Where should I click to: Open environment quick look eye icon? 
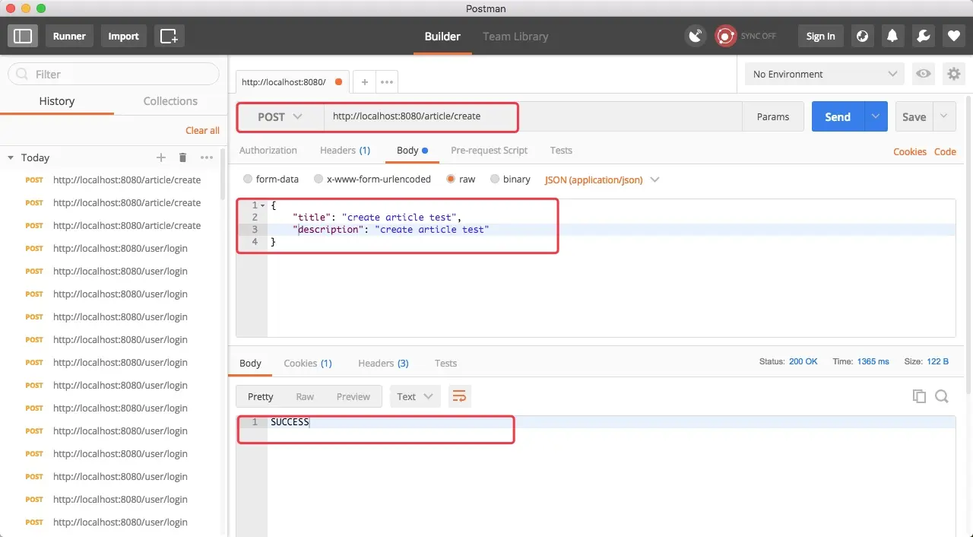click(924, 74)
